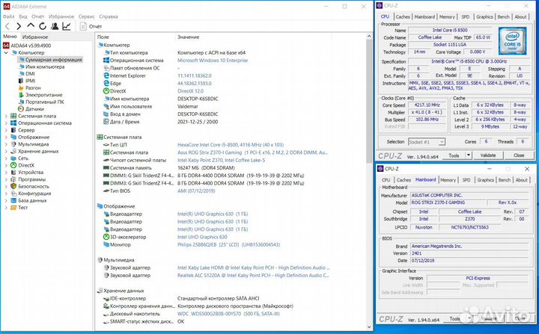Open the DirectX 12.0 link
This screenshot has width=539, height=334.
[190, 91]
